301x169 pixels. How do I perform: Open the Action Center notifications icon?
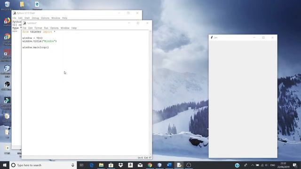coord(295,165)
